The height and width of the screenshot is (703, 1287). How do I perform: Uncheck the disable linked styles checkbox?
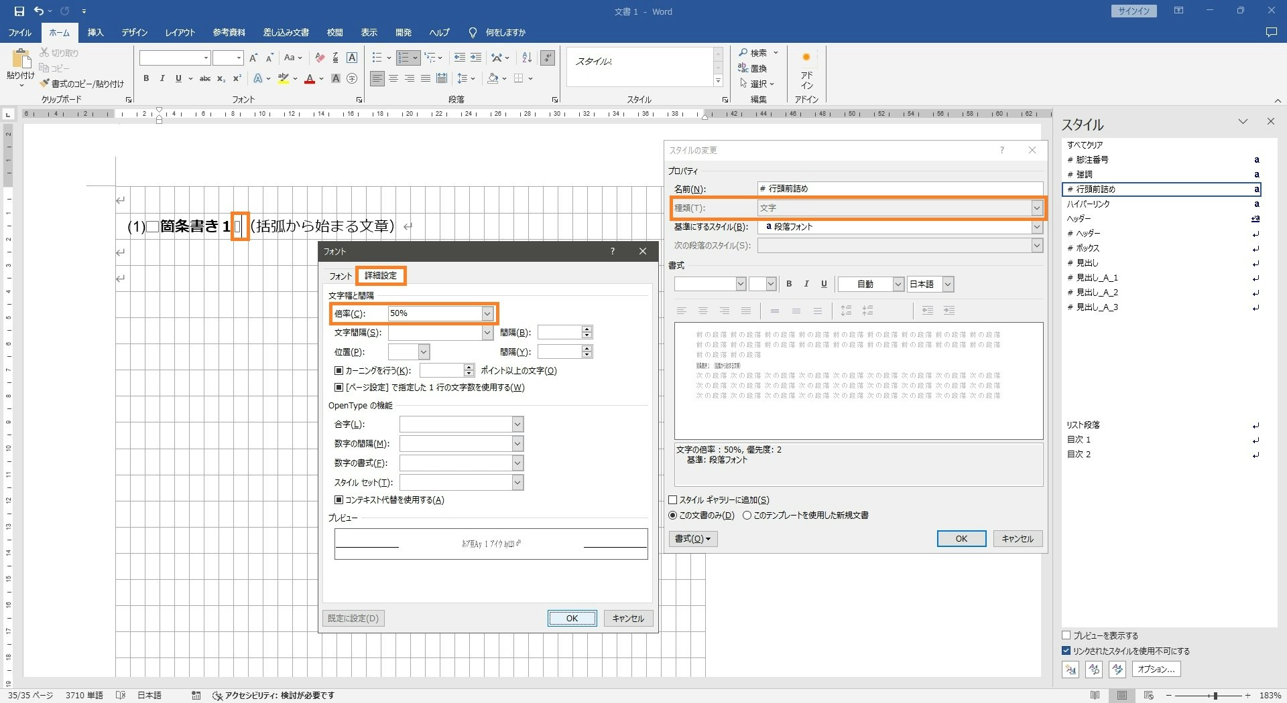pos(1066,651)
